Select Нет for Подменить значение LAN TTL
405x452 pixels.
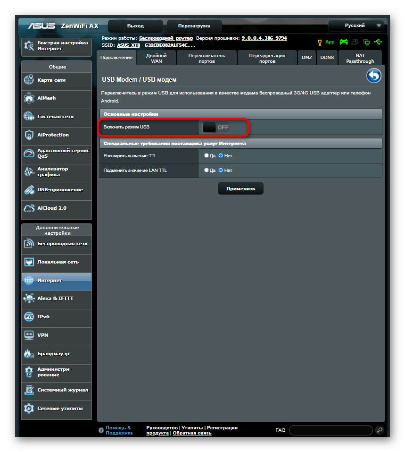point(221,170)
